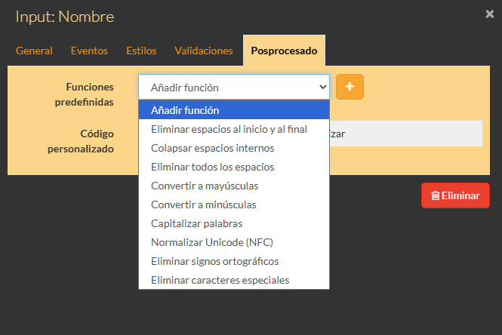The image size is (502, 335).
Task: Open the Validaciones tab
Action: [x=204, y=51]
